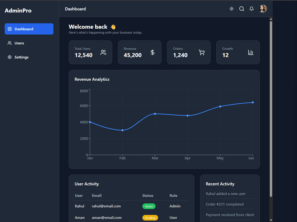The image size is (297, 222).
Task: Click the 1,240 orders value
Action: pos(180,55)
